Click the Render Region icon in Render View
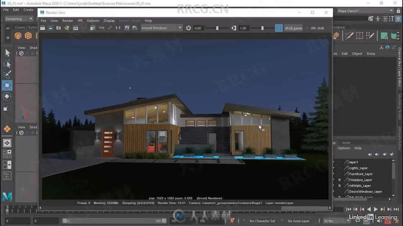Viewport: 403px width, 226px height. tap(51, 28)
